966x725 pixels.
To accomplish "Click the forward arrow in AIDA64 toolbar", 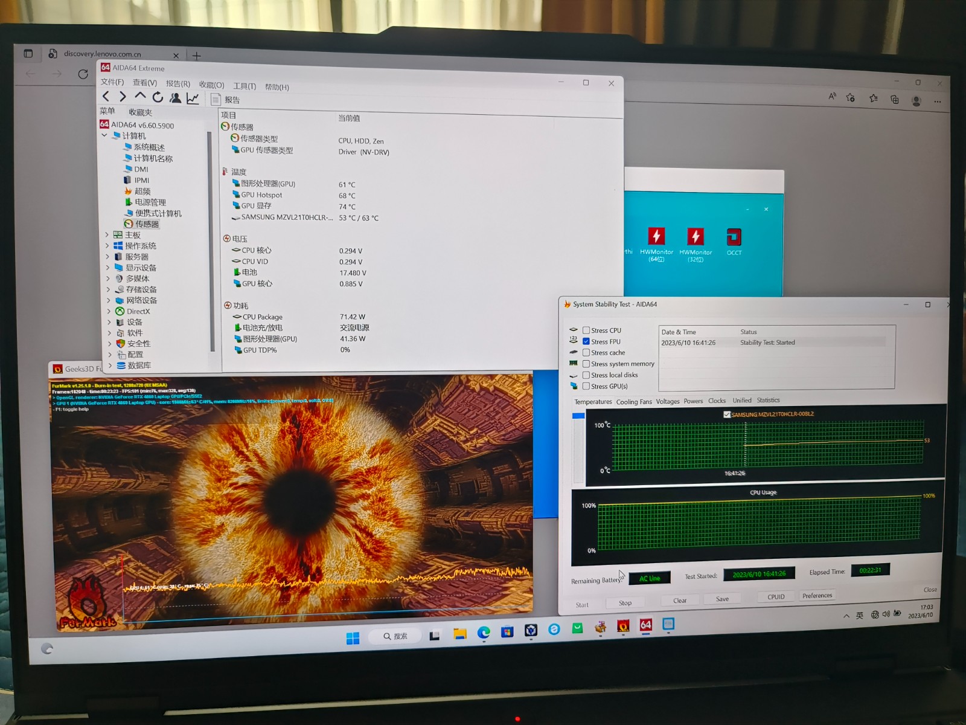I will click(x=123, y=96).
